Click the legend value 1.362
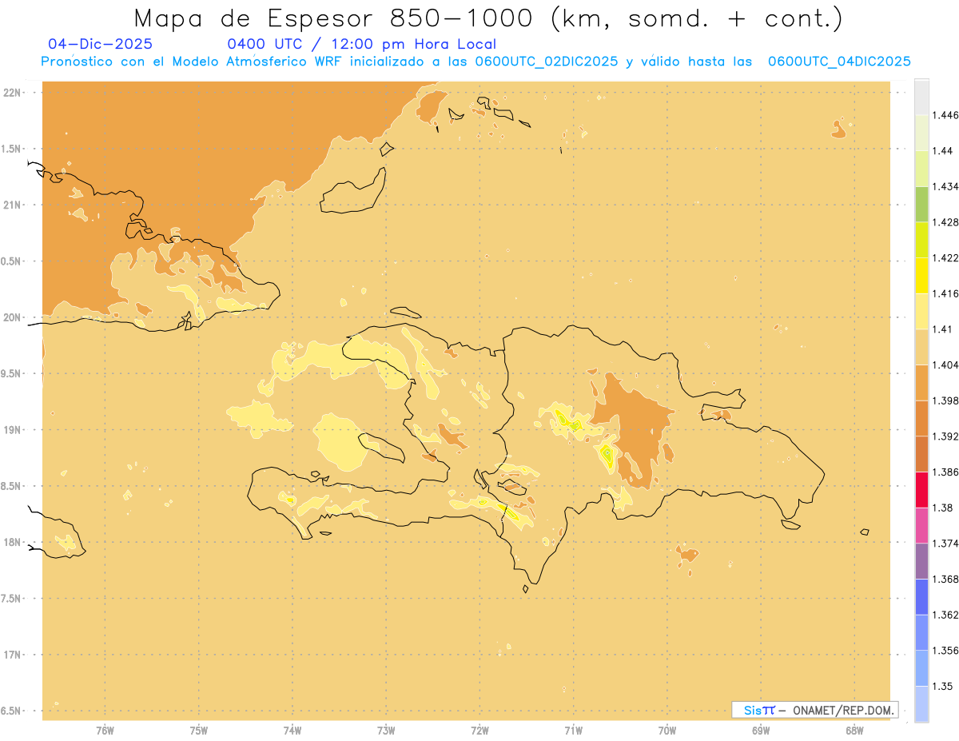 [945, 615]
